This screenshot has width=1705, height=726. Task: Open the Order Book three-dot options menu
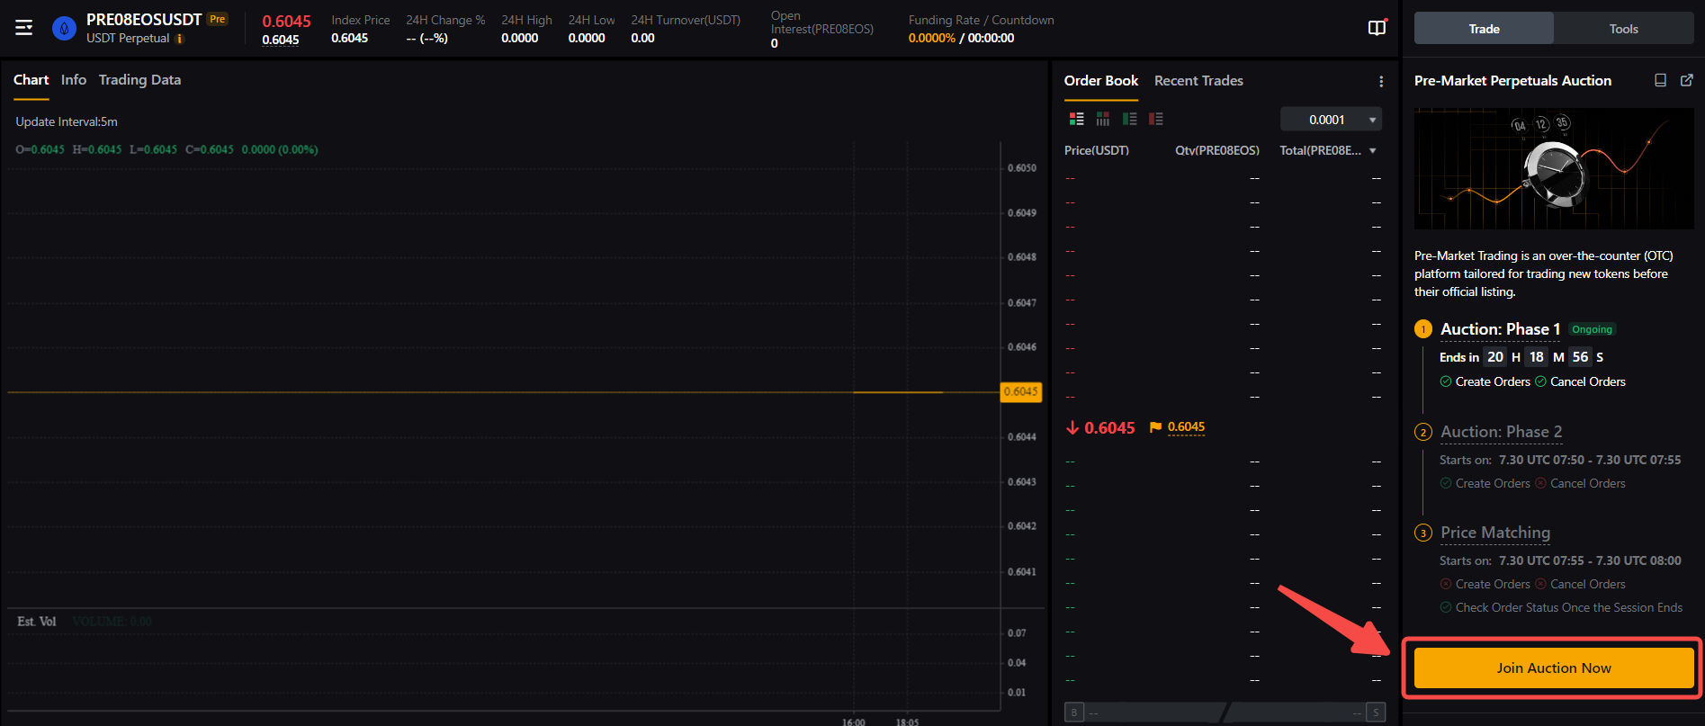(x=1381, y=82)
